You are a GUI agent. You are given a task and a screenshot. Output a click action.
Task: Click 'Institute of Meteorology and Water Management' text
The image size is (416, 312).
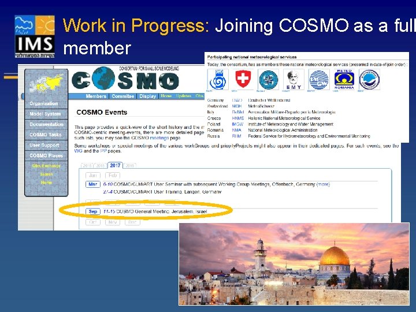pos(291,124)
